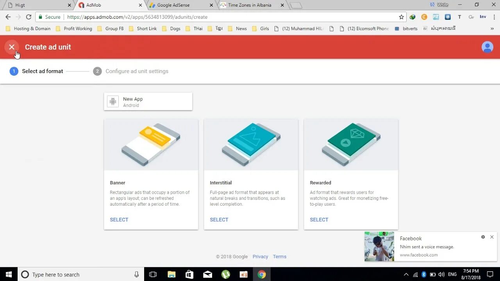Select the Banner ad format
500x281 pixels.
tap(119, 220)
